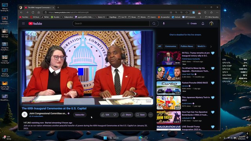Open the YouTube account avatar menu
The image size is (251, 141).
(211, 23)
